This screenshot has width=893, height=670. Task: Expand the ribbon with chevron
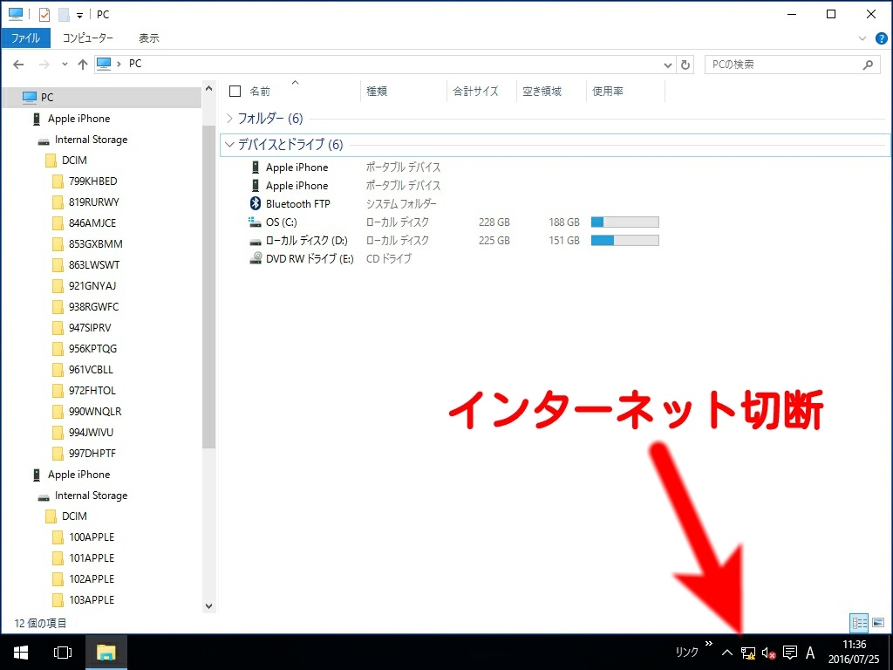tap(862, 38)
